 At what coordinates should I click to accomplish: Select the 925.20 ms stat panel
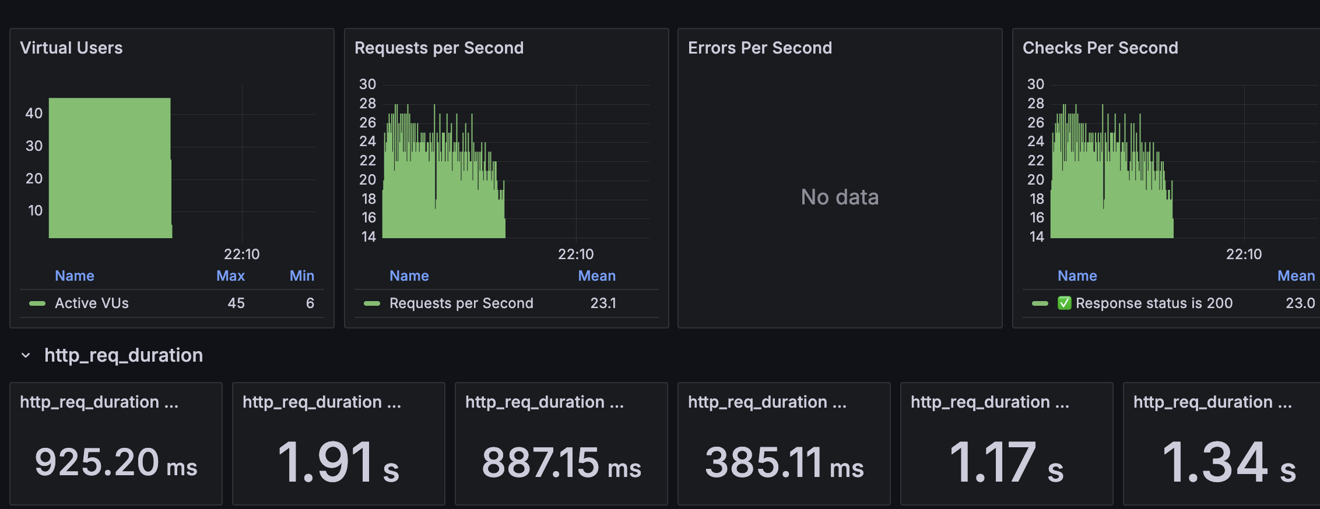click(116, 444)
